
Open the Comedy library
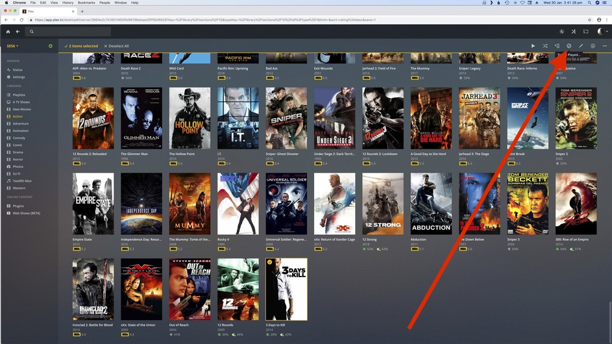click(19, 138)
